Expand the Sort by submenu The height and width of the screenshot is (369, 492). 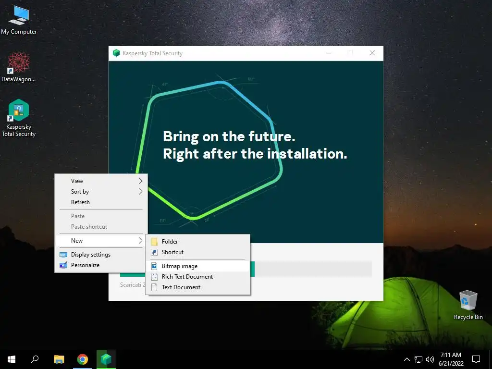point(101,192)
